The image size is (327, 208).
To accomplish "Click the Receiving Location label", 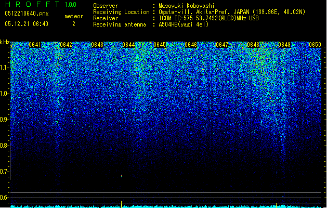I will [x=121, y=12].
